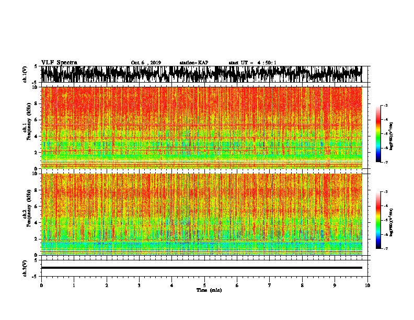Click time axis tick label "9"

[x=335, y=285]
